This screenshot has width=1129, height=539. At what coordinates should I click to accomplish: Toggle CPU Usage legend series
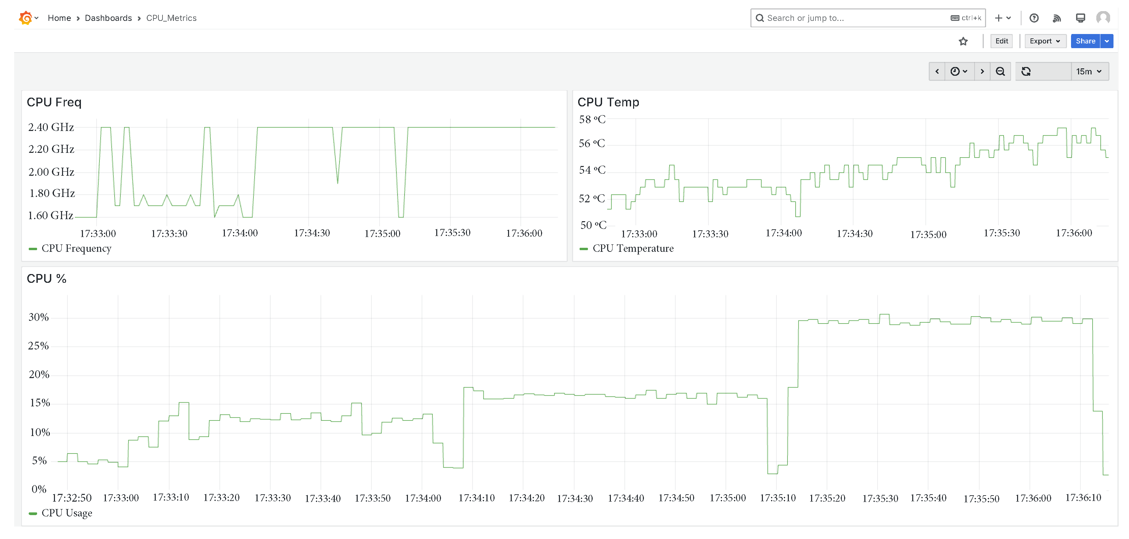point(67,513)
